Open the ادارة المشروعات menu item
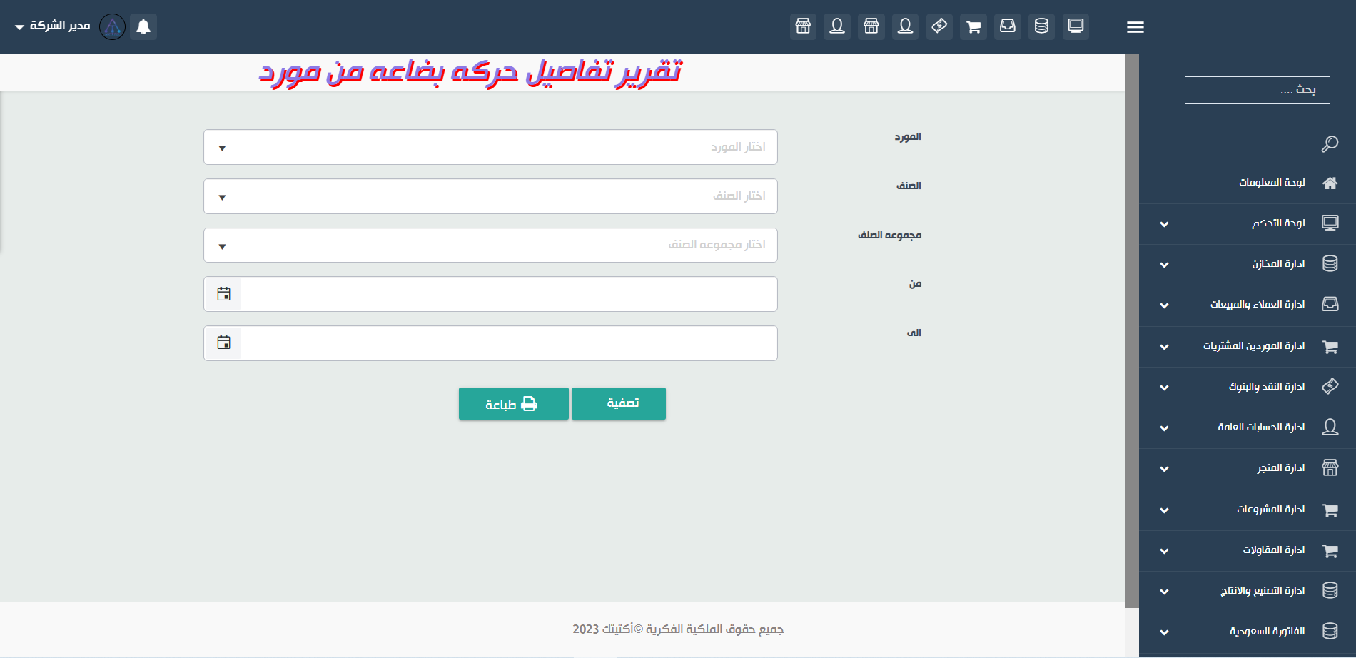Viewport: 1356px width, 658px height. pos(1248,510)
